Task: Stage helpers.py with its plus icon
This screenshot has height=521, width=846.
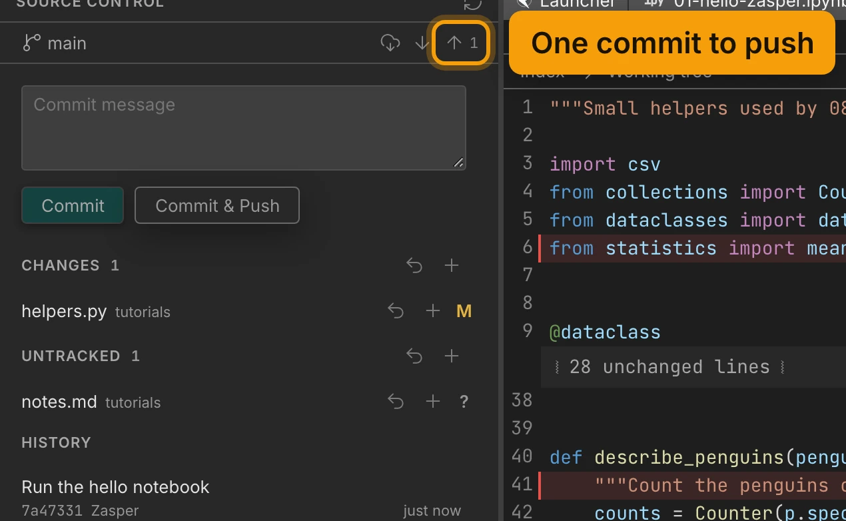Action: pyautogui.click(x=433, y=311)
